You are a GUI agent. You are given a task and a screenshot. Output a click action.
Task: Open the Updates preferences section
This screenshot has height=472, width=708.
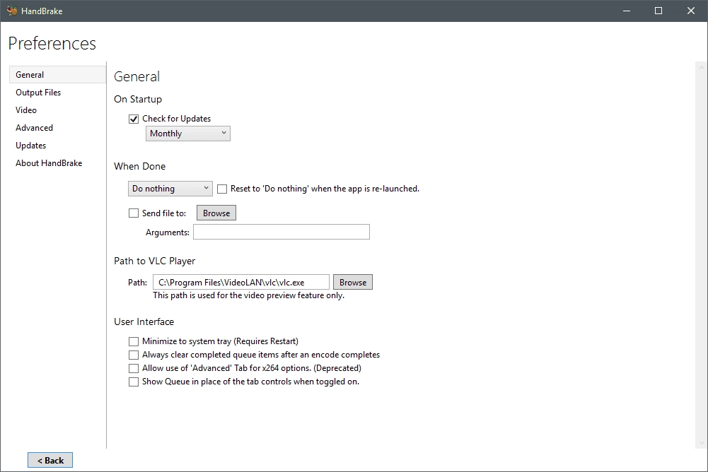click(57, 146)
